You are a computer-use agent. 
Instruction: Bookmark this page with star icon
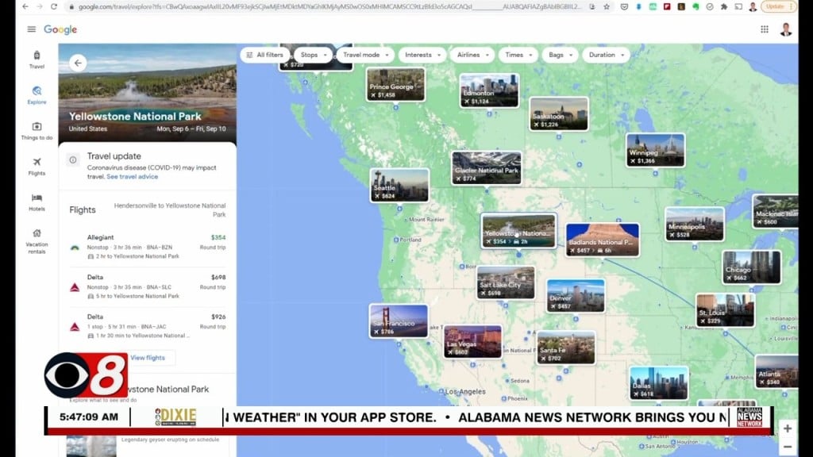tap(607, 6)
